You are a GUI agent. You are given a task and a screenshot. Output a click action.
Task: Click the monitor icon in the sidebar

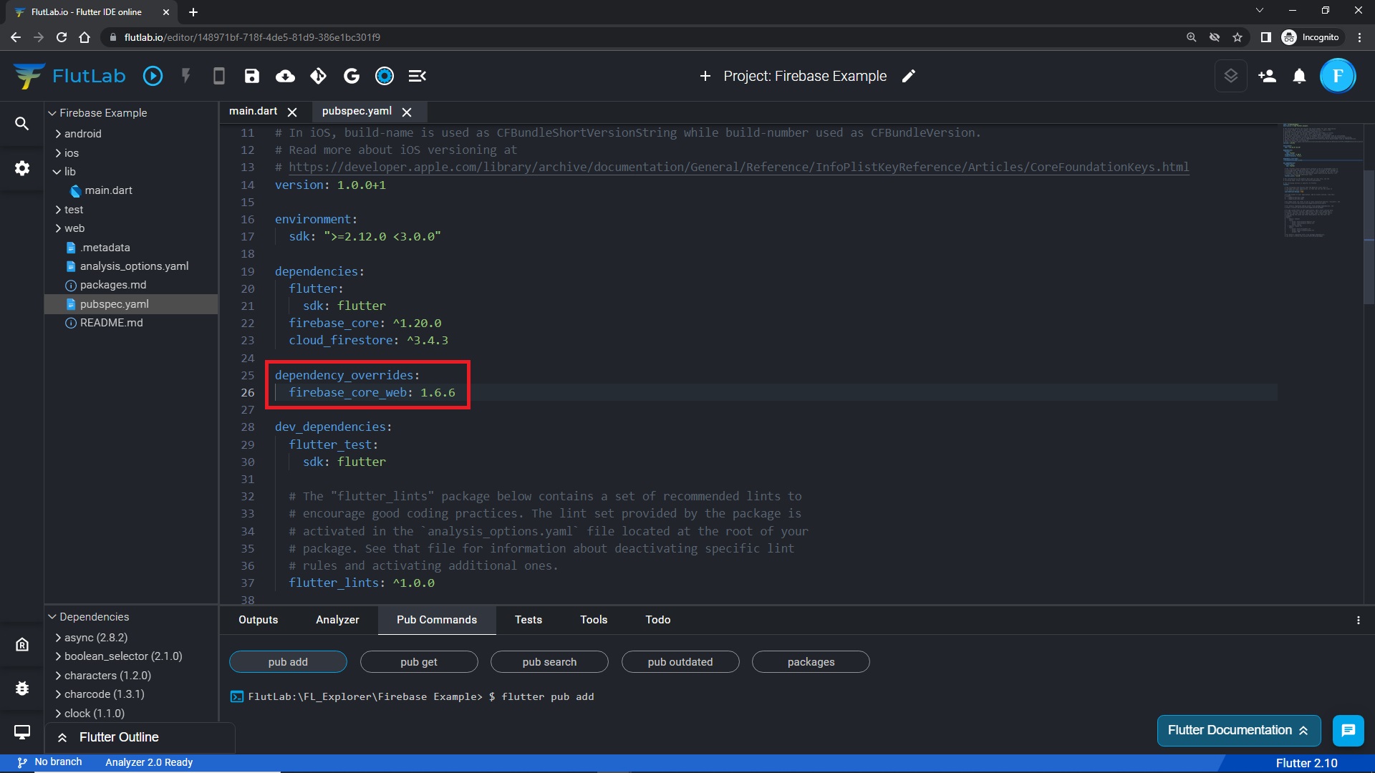click(x=22, y=732)
